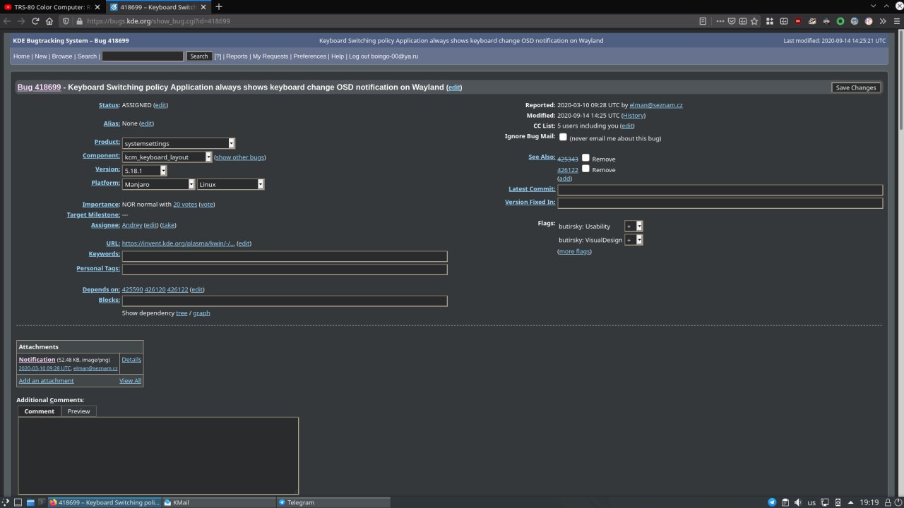Viewport: 904px width, 508px height.
Task: Open the Component dropdown kcm_keyboard_layout
Action: coord(167,157)
